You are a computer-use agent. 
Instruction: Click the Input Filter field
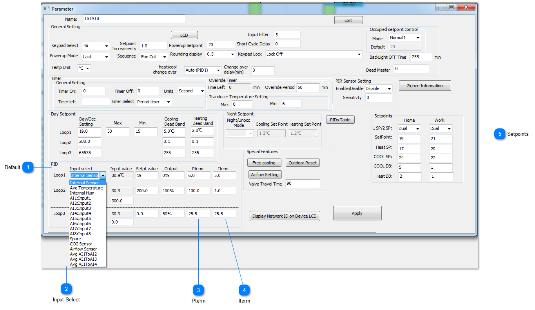tap(287, 35)
